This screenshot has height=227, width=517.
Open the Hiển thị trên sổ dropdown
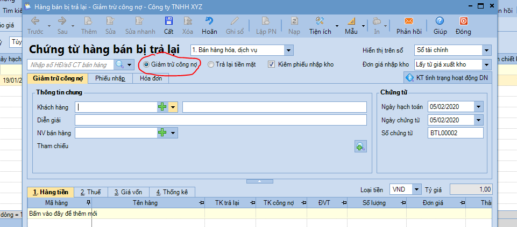click(x=487, y=50)
